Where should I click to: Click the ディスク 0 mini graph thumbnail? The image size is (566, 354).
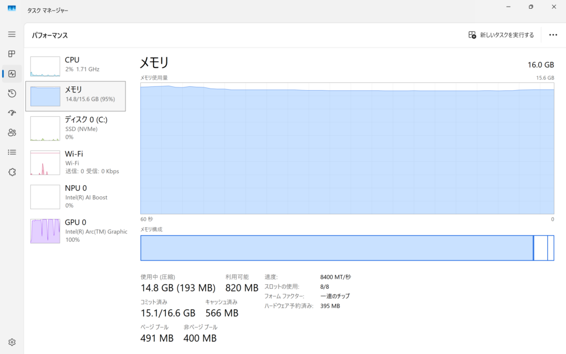point(45,128)
